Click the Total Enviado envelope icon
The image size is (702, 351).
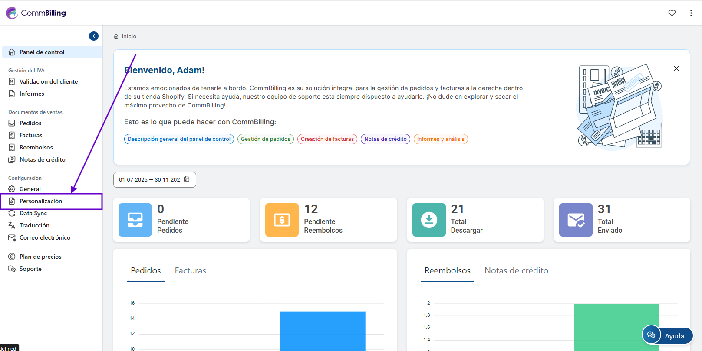[x=575, y=220]
